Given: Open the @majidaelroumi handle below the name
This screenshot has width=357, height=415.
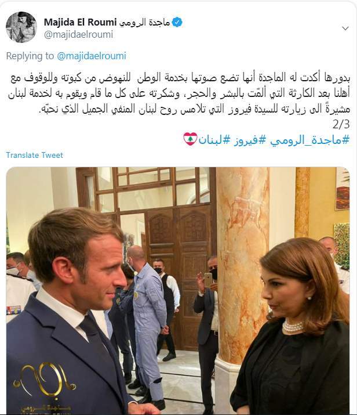Looking at the screenshot, I should (x=78, y=34).
